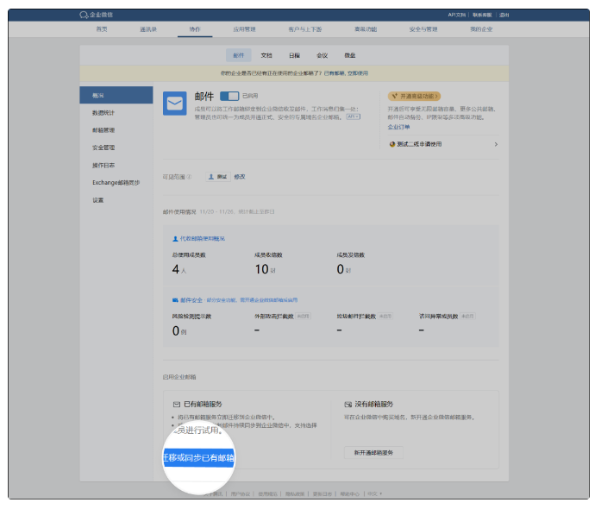Screen dimensions: 601x509
Task: Click the info icon beside 可见范围
Action: coord(190,177)
